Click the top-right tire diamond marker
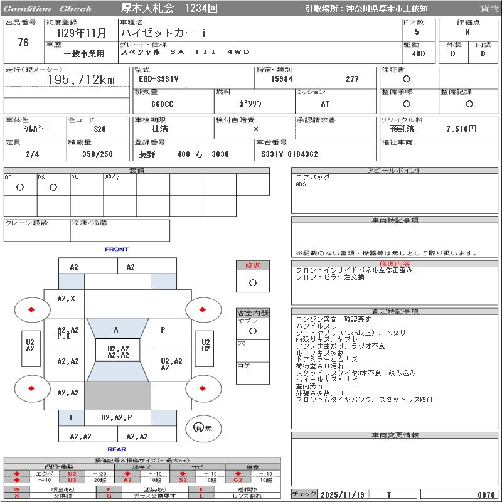The height and width of the screenshot is (502, 502). click(x=203, y=310)
